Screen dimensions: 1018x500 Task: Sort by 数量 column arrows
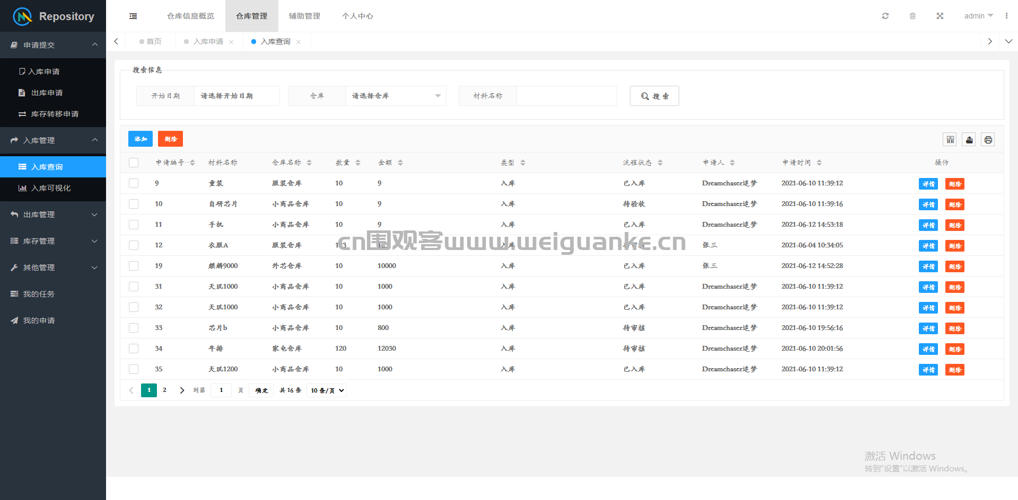click(x=358, y=163)
